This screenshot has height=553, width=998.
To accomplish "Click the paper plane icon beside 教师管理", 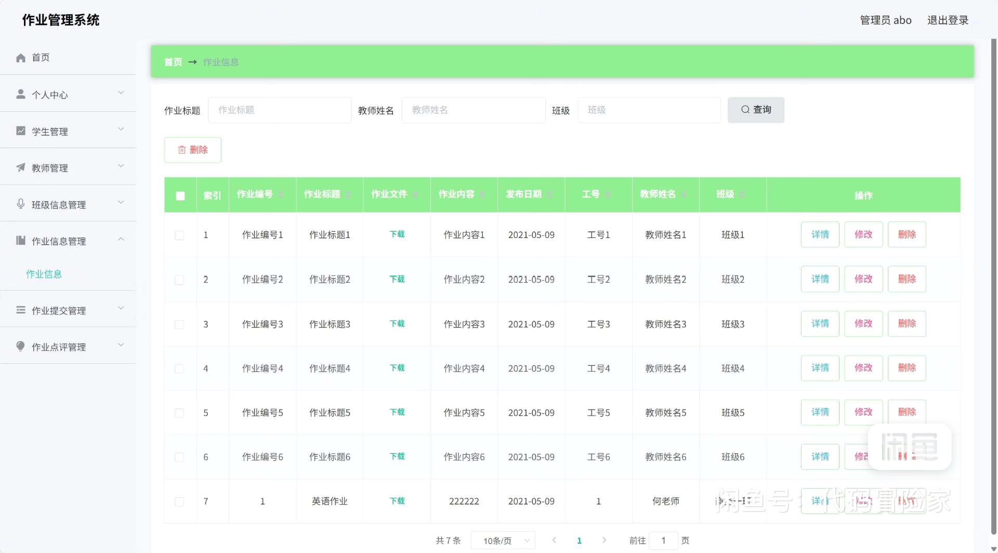I will [21, 167].
